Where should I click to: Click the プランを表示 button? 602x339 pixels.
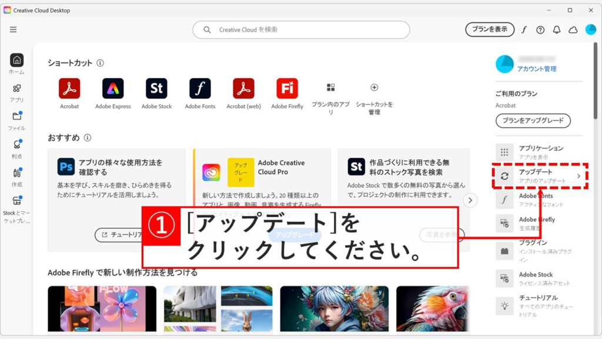pos(490,29)
